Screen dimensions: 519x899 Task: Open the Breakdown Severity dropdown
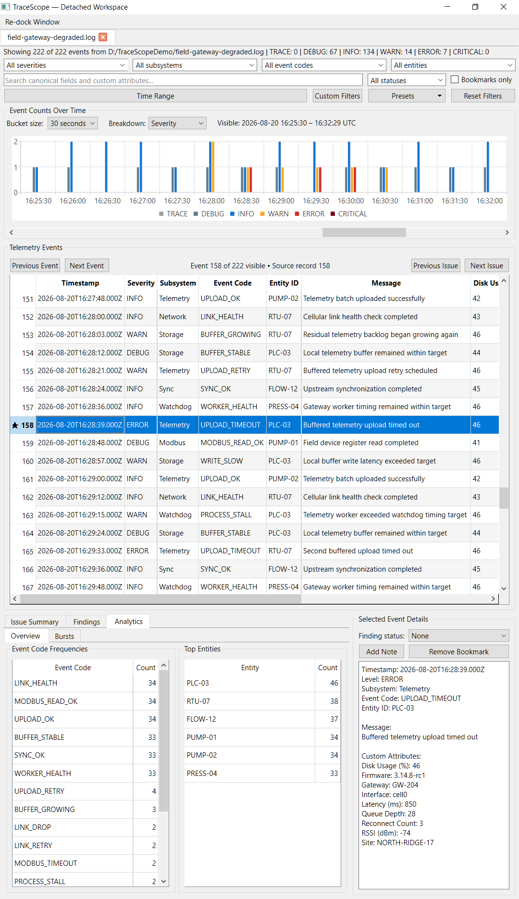[177, 123]
